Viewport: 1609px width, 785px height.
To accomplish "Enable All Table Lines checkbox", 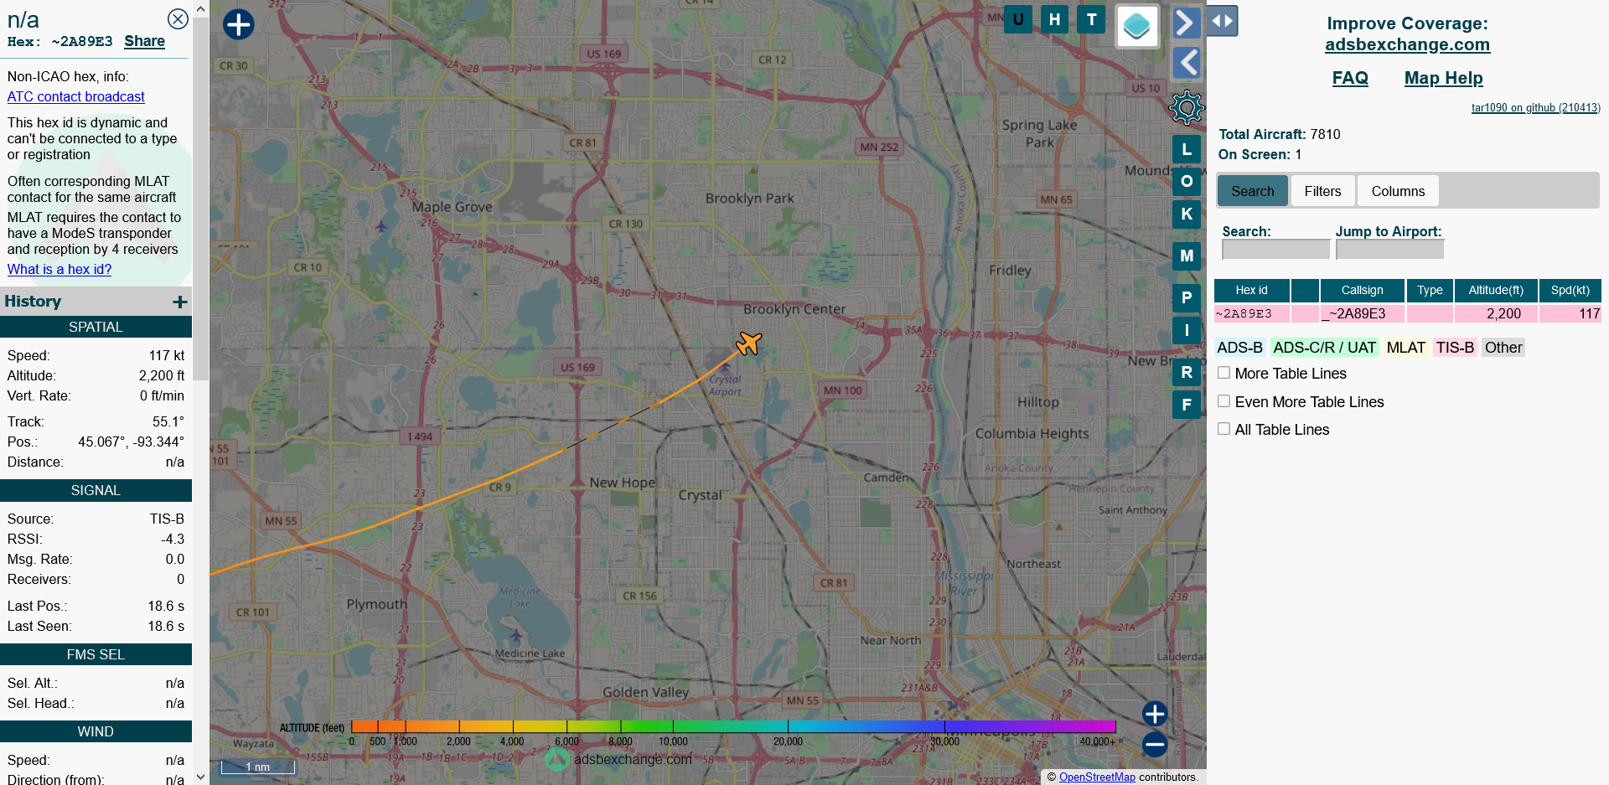I will point(1224,429).
